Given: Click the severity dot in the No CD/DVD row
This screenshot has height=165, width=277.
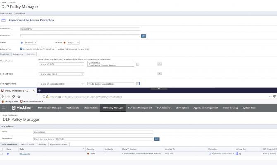Looking at the screenshot, I should tap(88, 153).
